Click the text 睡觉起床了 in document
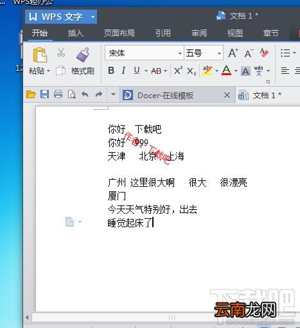Image resolution: width=300 pixels, height=328 pixels. 130,223
